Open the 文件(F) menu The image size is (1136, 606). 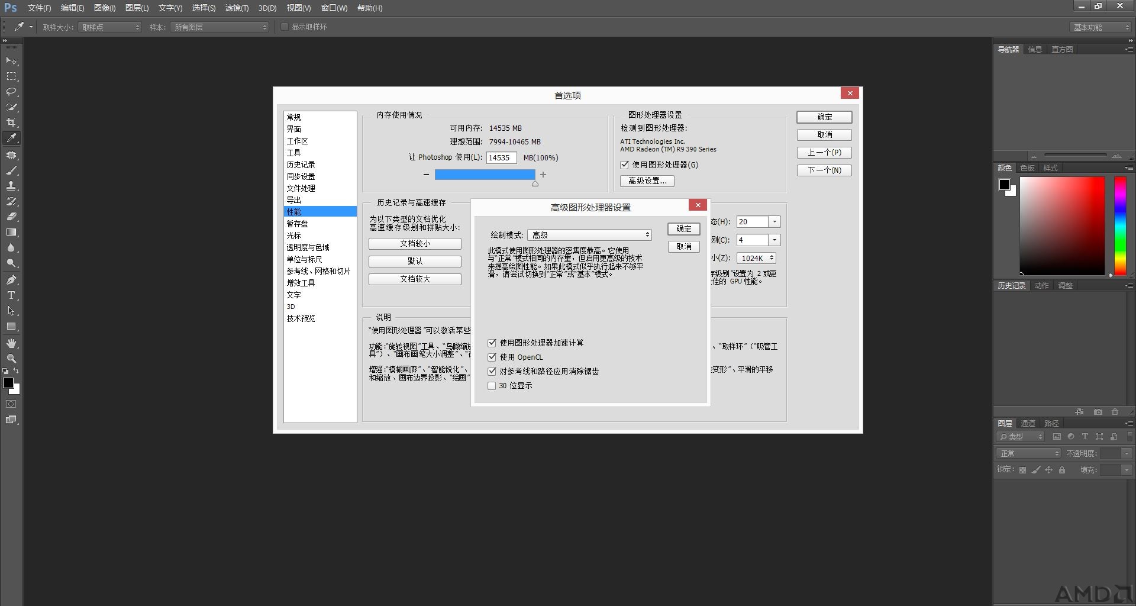[x=39, y=8]
